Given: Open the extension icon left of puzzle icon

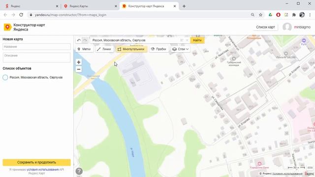Looking at the screenshot, I should [286, 15].
